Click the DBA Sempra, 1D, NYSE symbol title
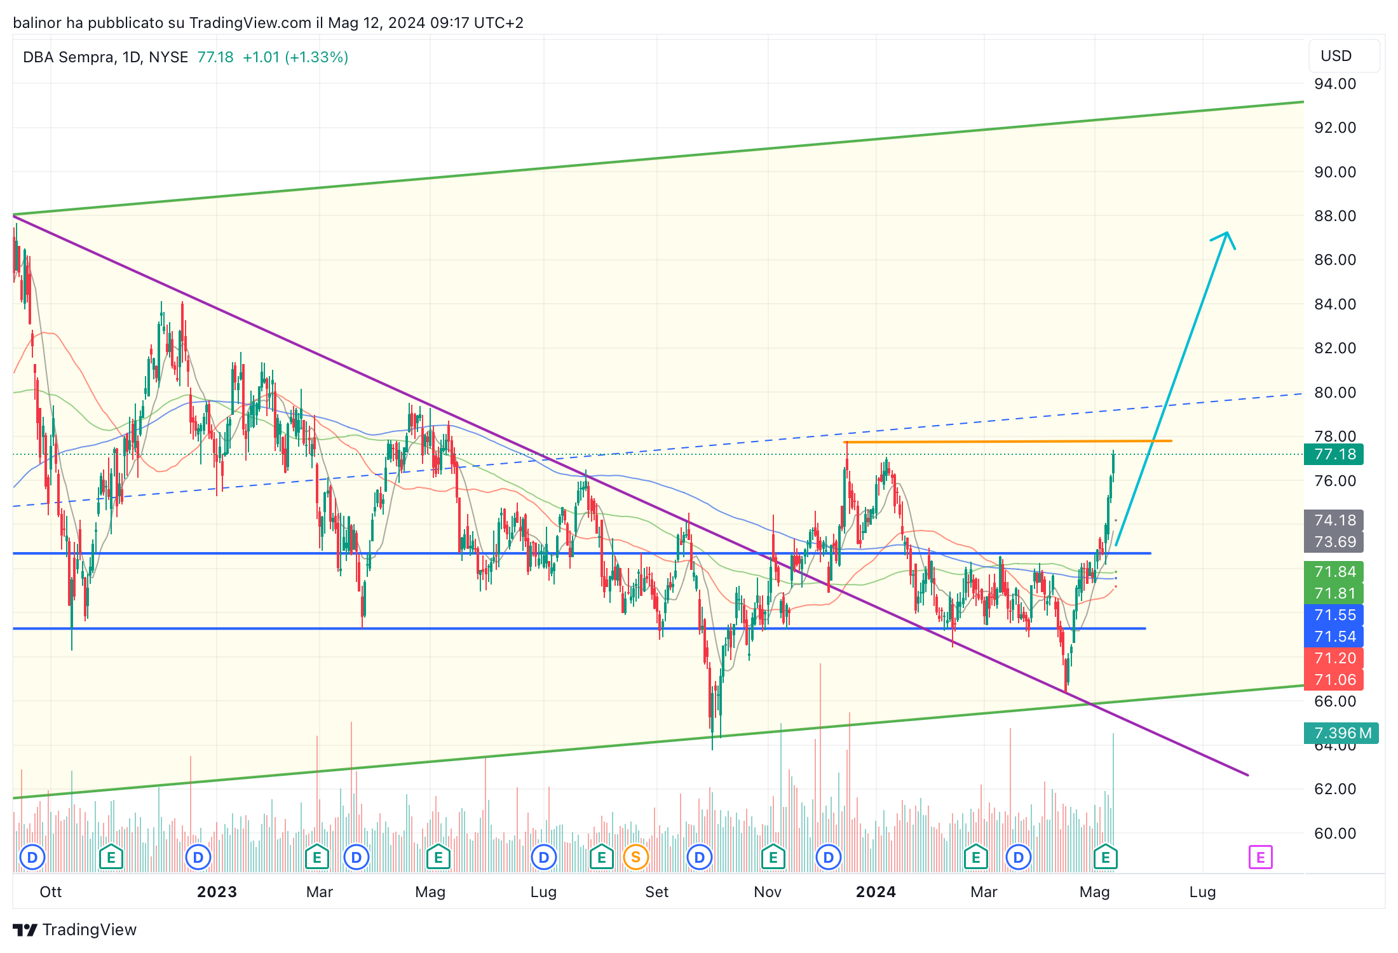Screen dimensions: 1398x953 (105, 57)
